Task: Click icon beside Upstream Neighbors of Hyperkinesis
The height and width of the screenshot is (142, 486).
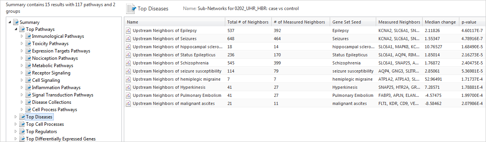Action: click(x=128, y=87)
